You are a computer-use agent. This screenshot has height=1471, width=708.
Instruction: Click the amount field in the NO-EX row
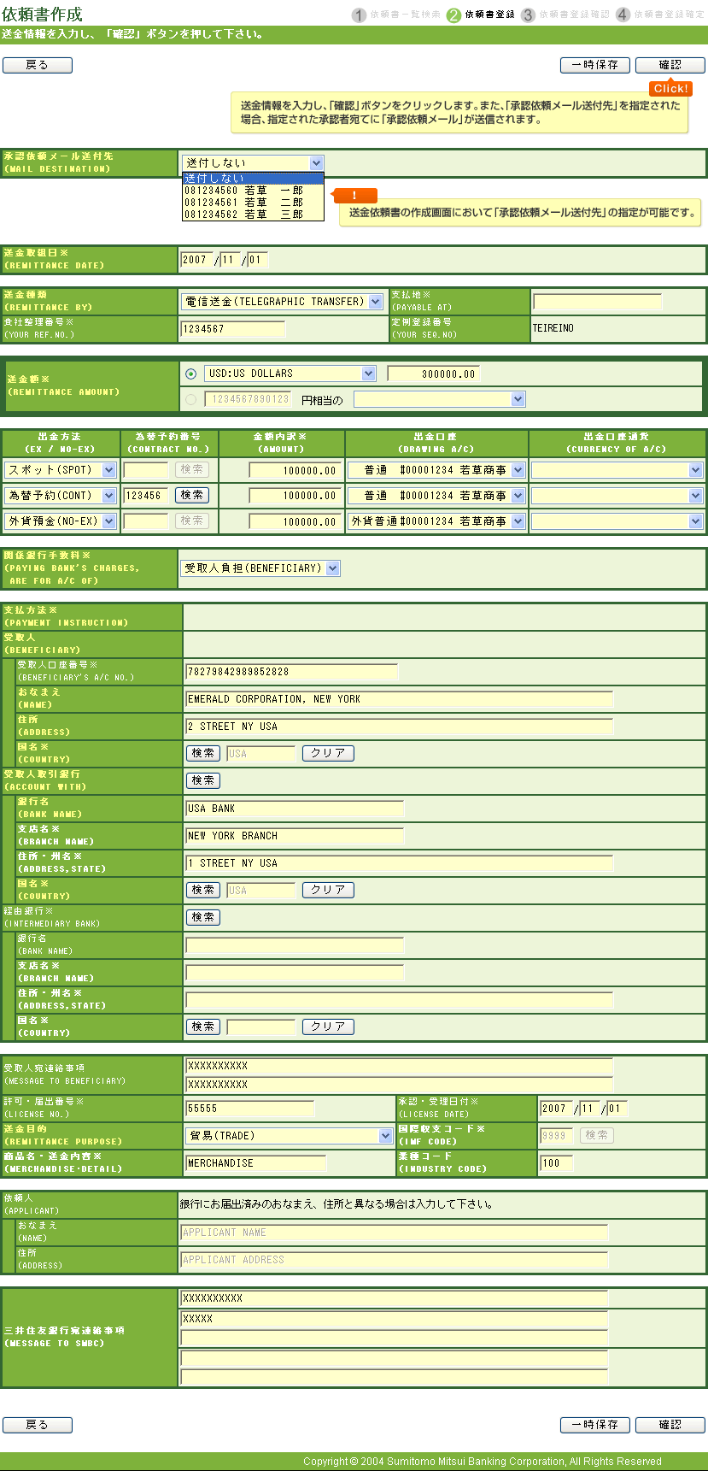(x=294, y=521)
